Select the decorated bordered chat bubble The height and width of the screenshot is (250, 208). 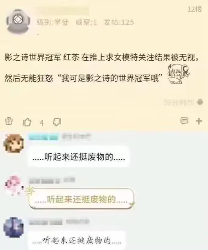point(81,199)
